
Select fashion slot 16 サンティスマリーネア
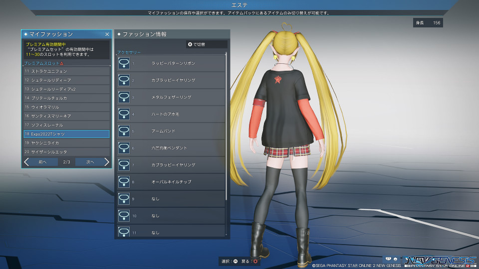coord(66,116)
